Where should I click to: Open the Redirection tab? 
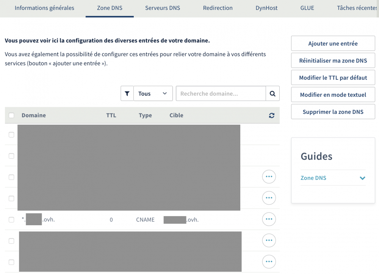click(218, 8)
